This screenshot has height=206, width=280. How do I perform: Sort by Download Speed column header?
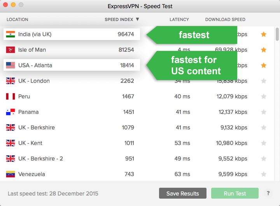pyautogui.click(x=225, y=19)
